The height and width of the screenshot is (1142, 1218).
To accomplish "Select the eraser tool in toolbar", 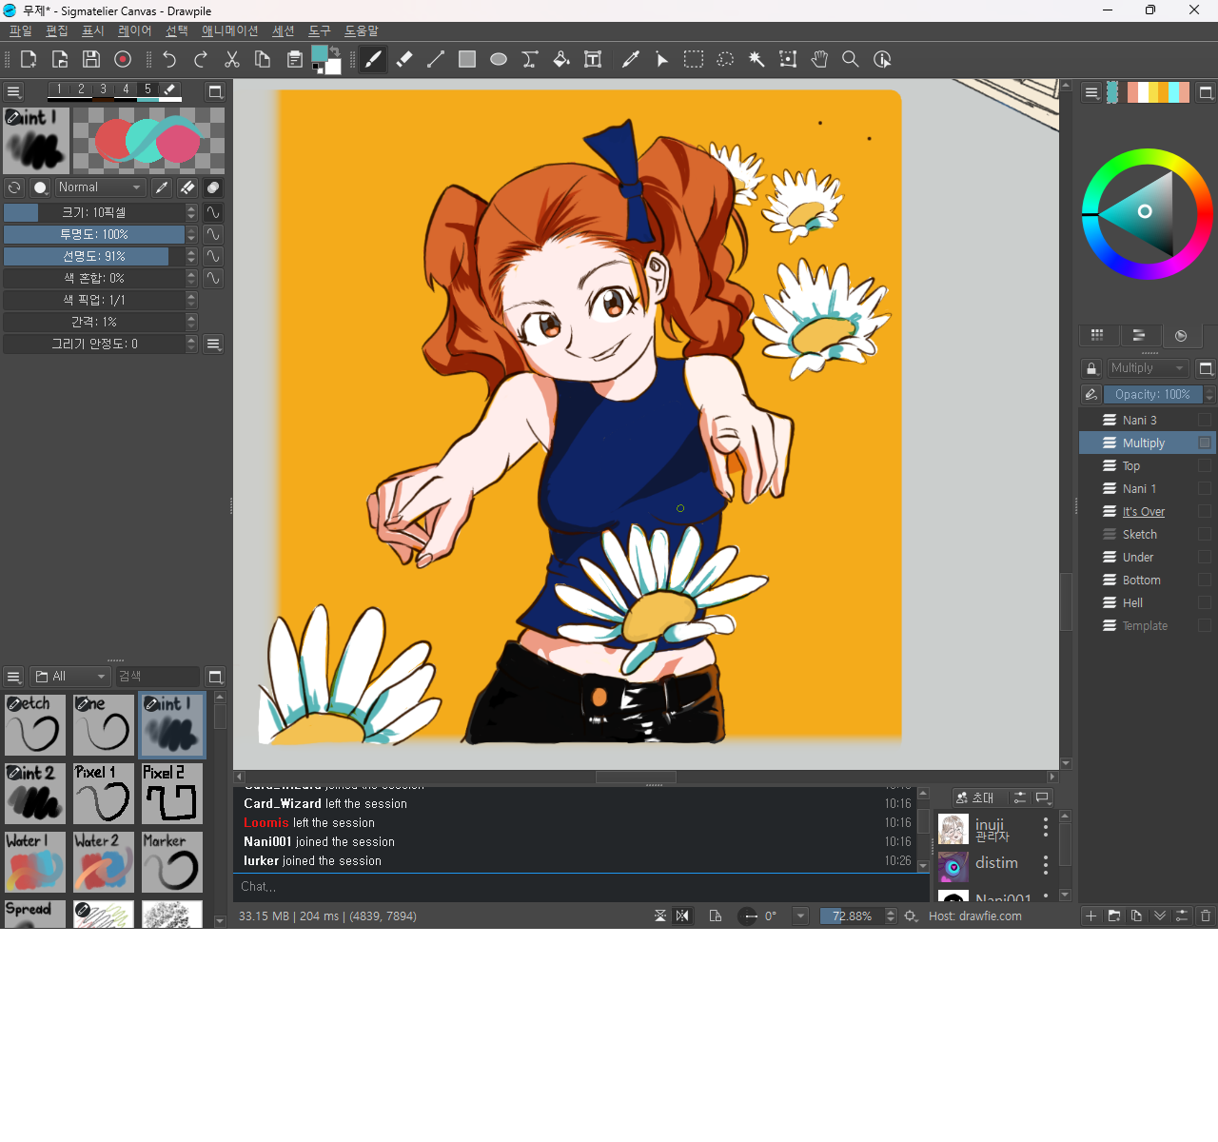I will (404, 59).
